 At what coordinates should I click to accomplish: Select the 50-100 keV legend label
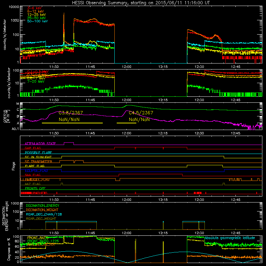(x=38, y=21)
